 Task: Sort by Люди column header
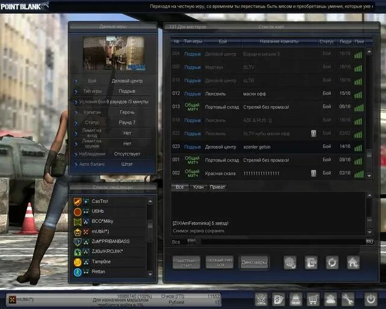[345, 42]
